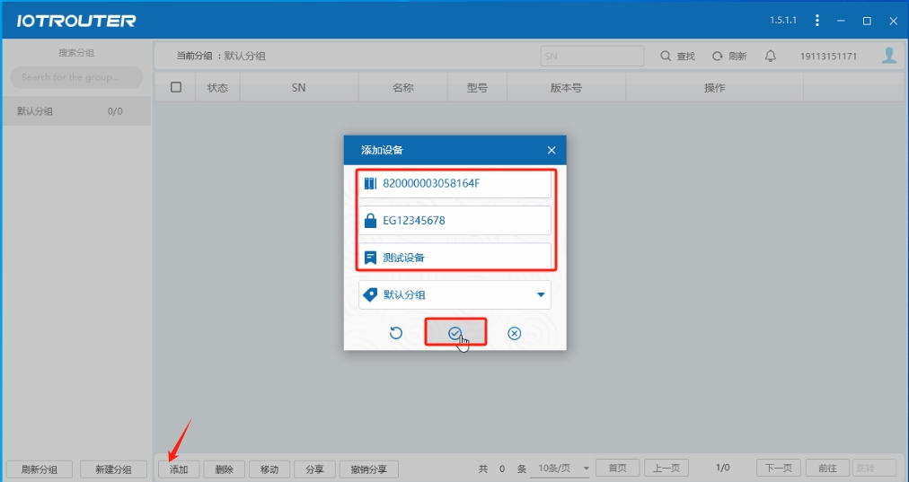
Task: Toggle the select-all checkbox in table header
Action: 176,88
